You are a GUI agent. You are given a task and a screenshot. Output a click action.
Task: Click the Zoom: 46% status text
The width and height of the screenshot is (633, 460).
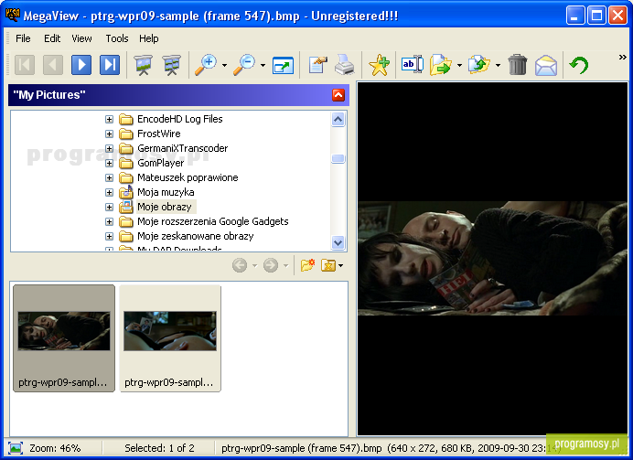coord(55,448)
